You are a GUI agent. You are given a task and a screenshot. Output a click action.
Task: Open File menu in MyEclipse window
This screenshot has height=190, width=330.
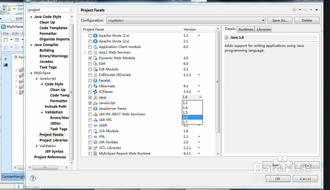(x=6, y=33)
